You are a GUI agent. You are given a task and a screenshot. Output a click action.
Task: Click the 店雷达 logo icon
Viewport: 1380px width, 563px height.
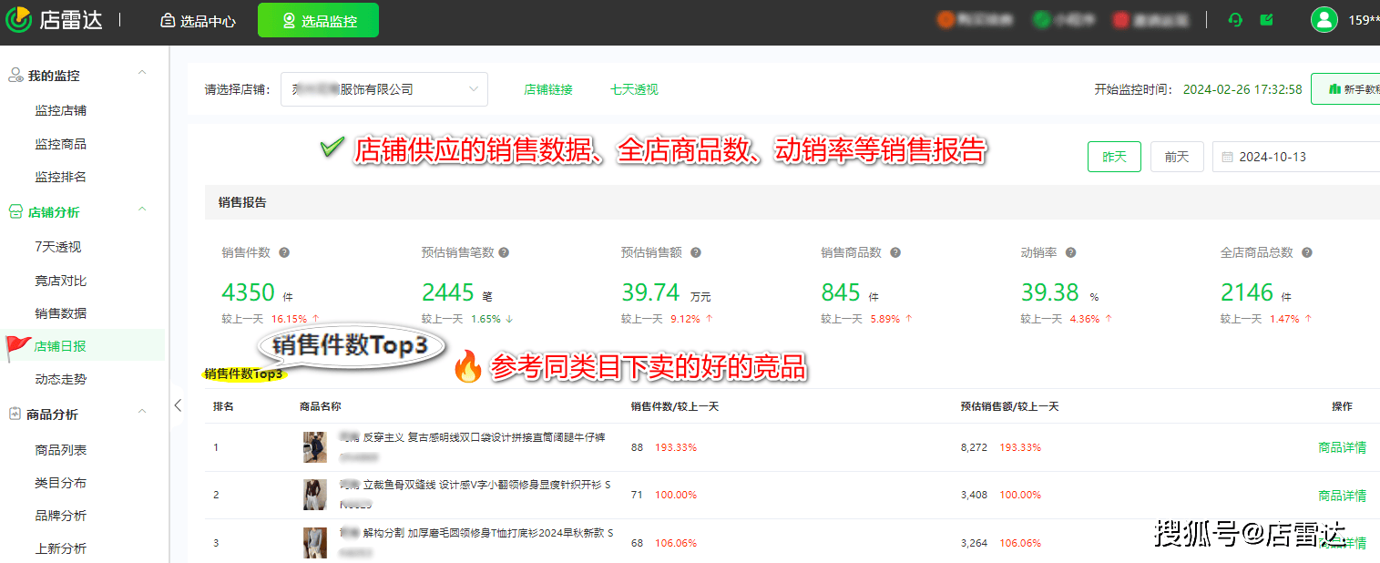[x=18, y=19]
